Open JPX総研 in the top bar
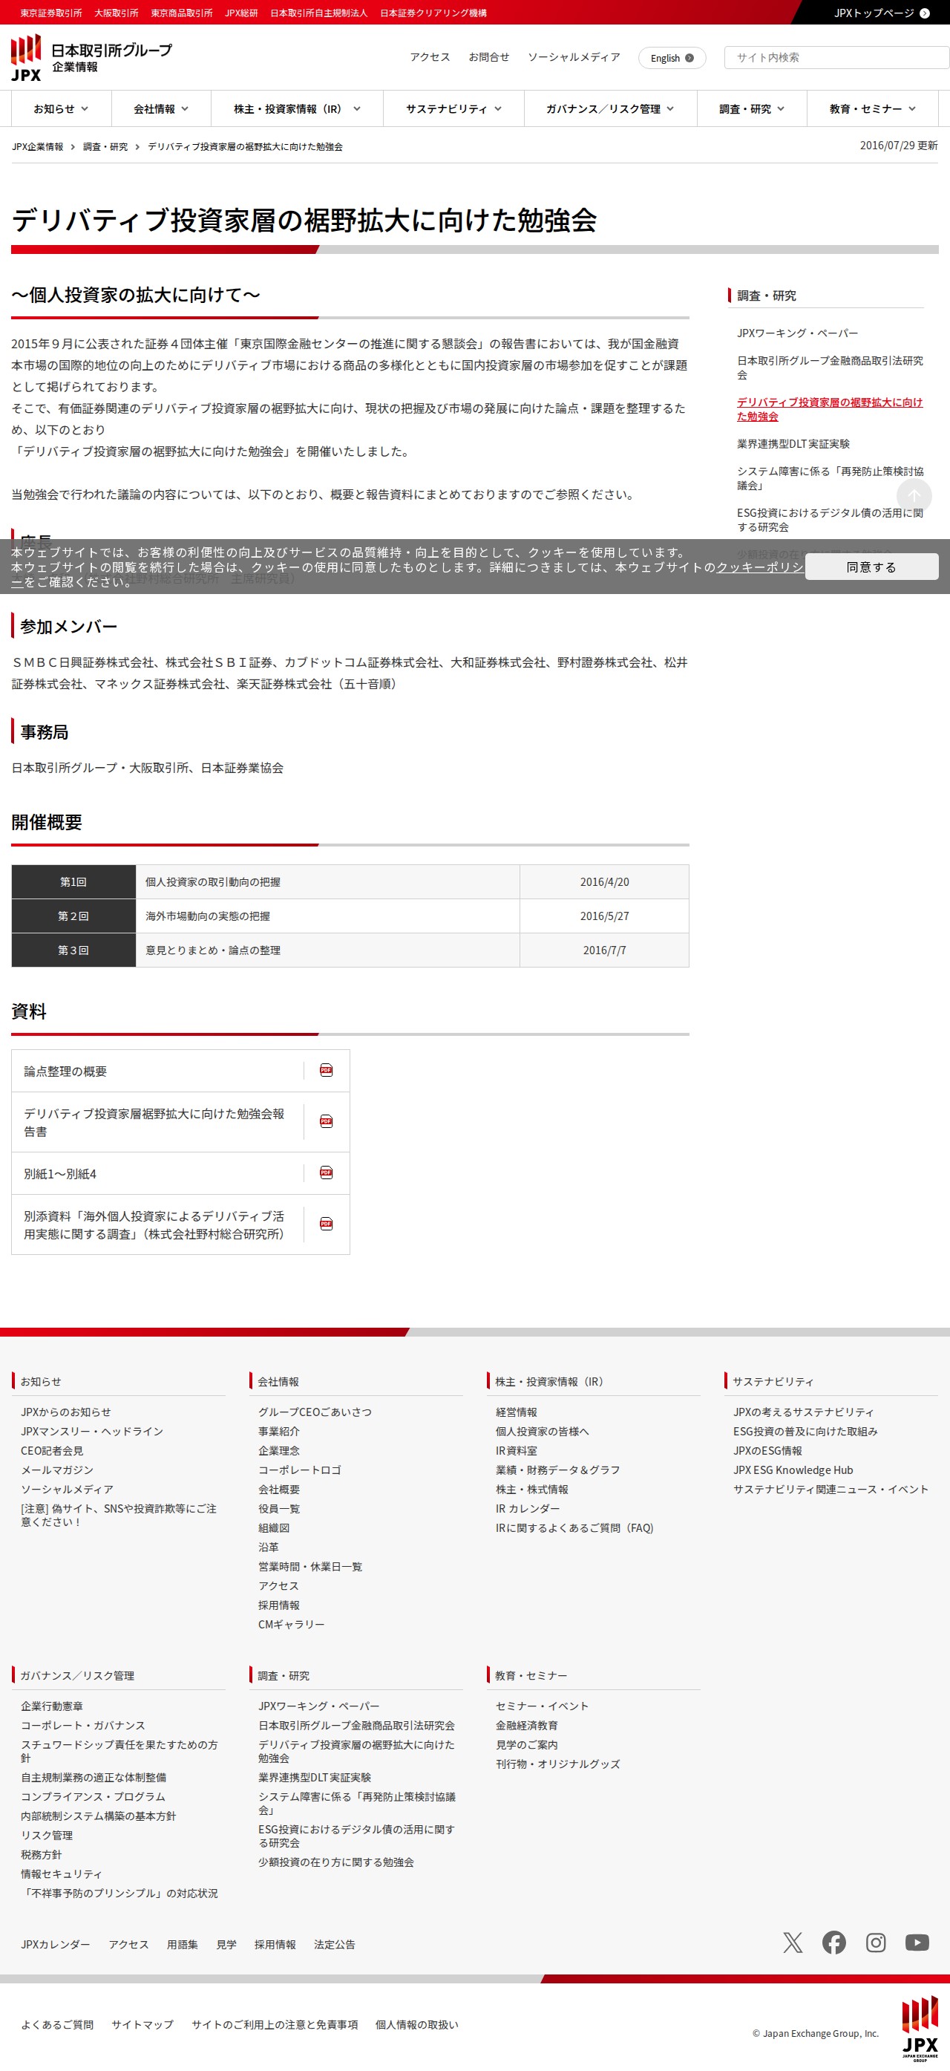Image resolution: width=950 pixels, height=2071 pixels. click(241, 13)
